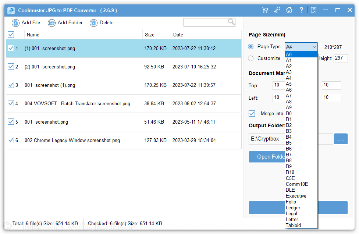Image resolution: width=359 pixels, height=234 pixels.
Task: Pick Ledger in the dropdown list
Action: [x=301, y=208]
